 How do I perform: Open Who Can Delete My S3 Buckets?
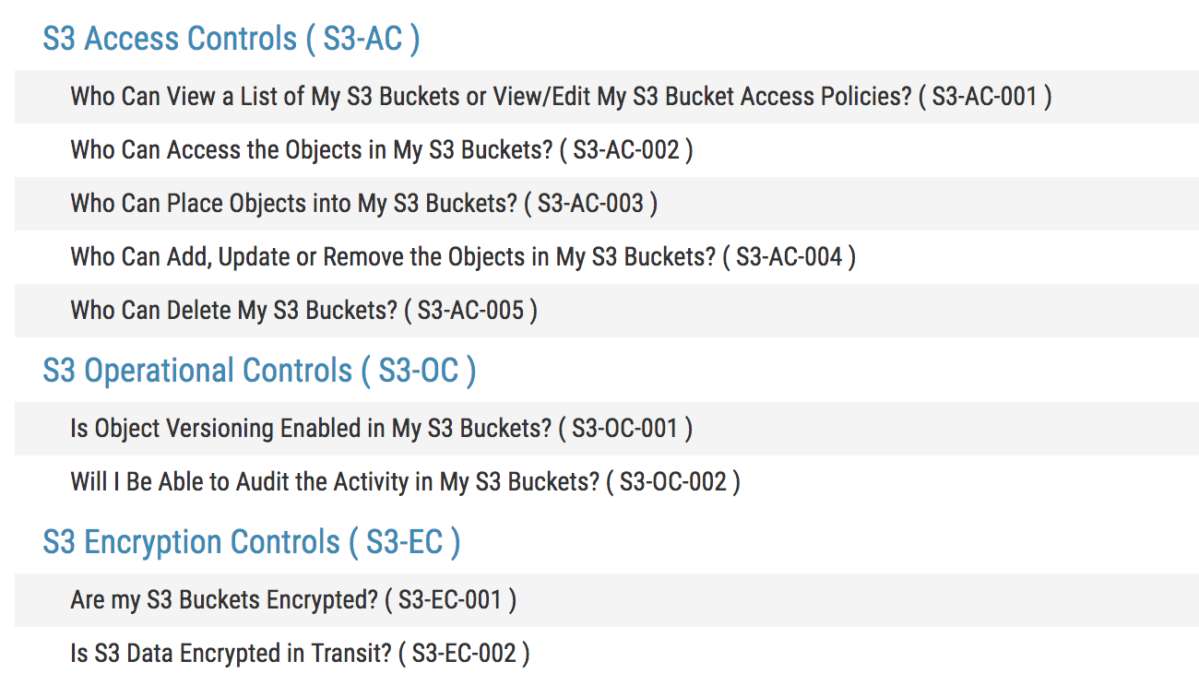[x=233, y=311]
